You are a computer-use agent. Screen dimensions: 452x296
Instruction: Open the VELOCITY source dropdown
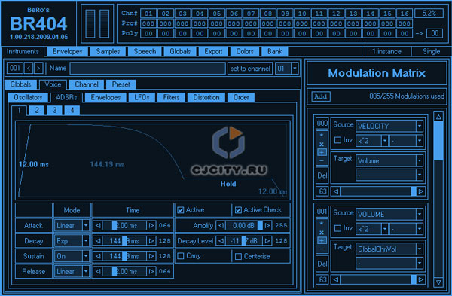coord(420,126)
